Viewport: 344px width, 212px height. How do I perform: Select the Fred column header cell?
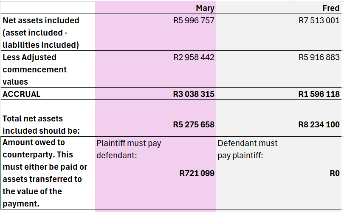click(331, 8)
